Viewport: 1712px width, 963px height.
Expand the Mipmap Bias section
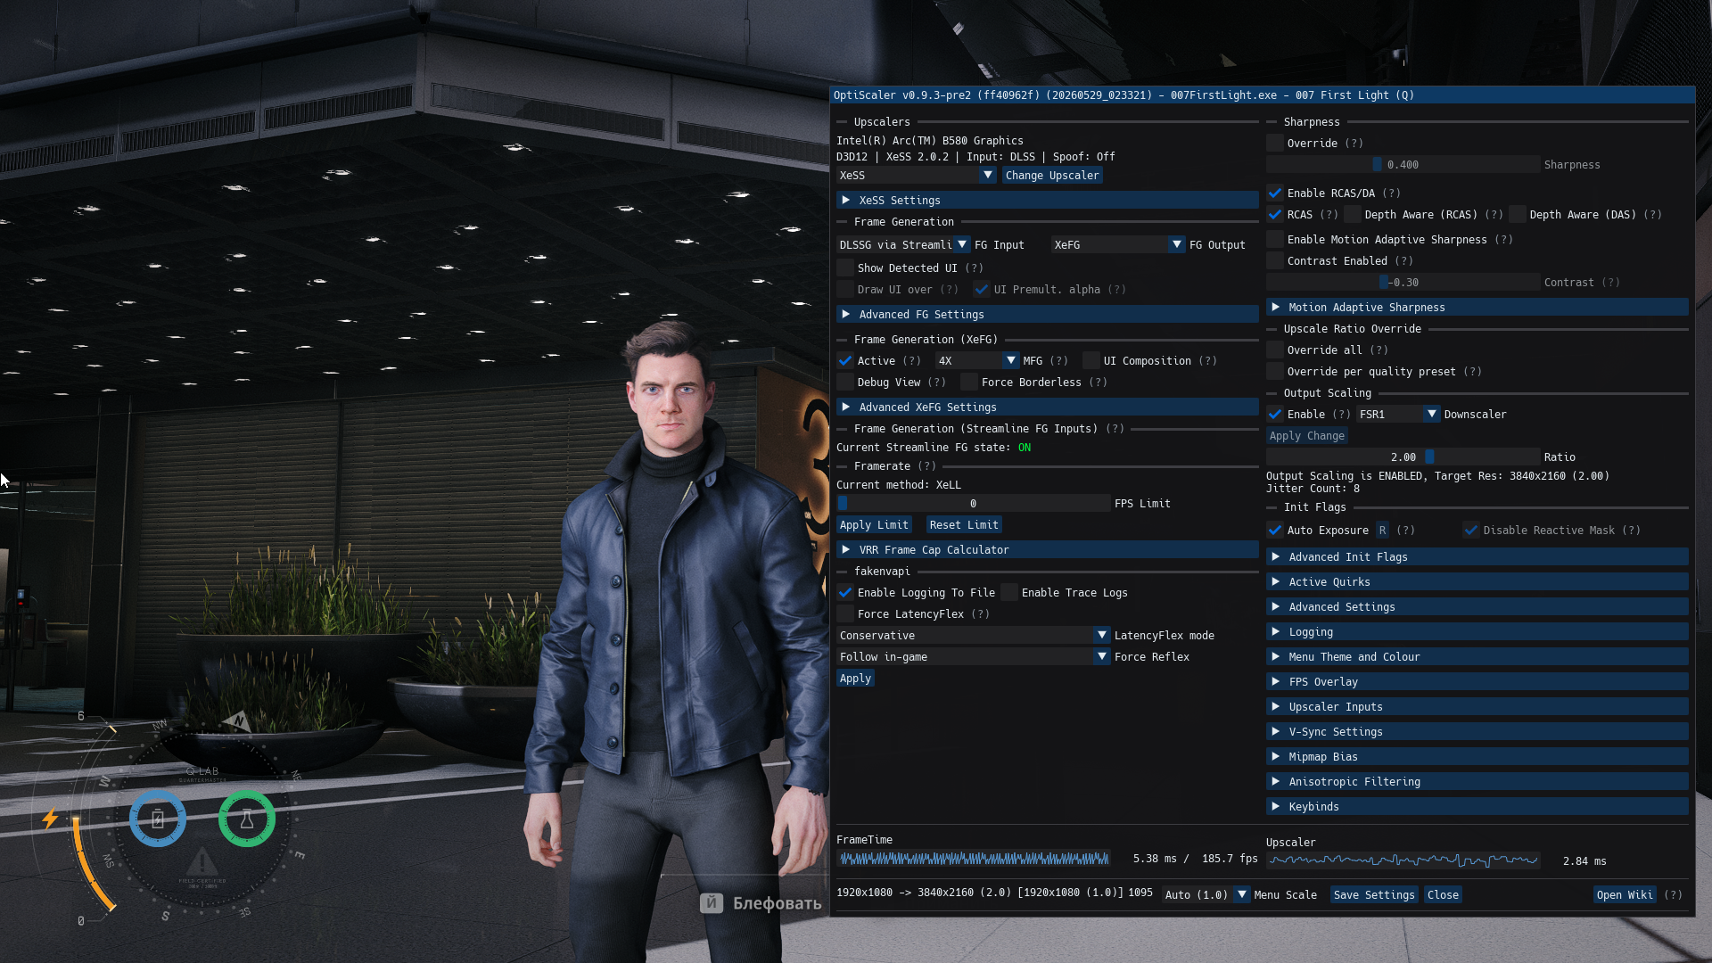1477,757
